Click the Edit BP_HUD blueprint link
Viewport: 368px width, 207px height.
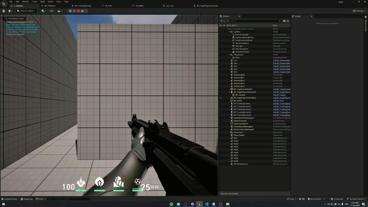tap(279, 101)
